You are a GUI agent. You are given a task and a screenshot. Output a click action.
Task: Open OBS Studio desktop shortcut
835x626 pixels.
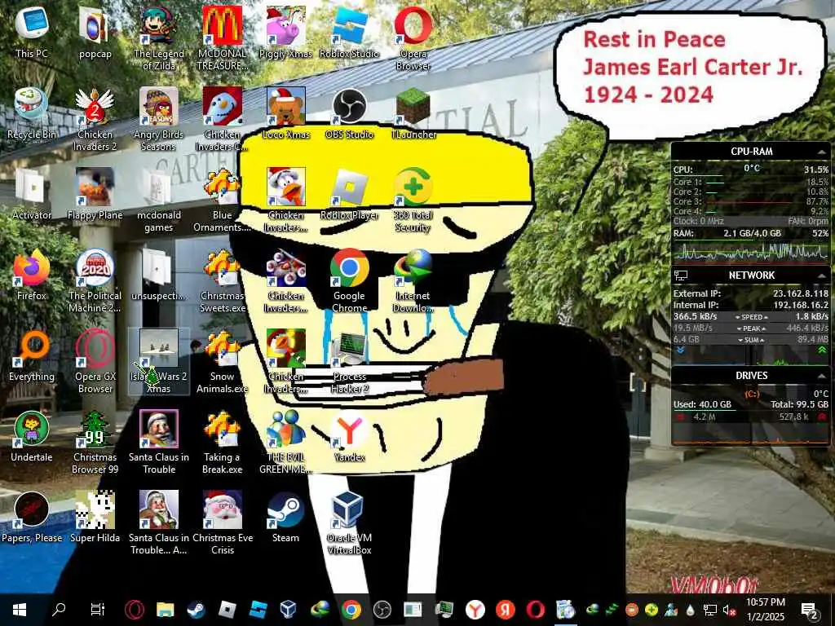pyautogui.click(x=349, y=112)
